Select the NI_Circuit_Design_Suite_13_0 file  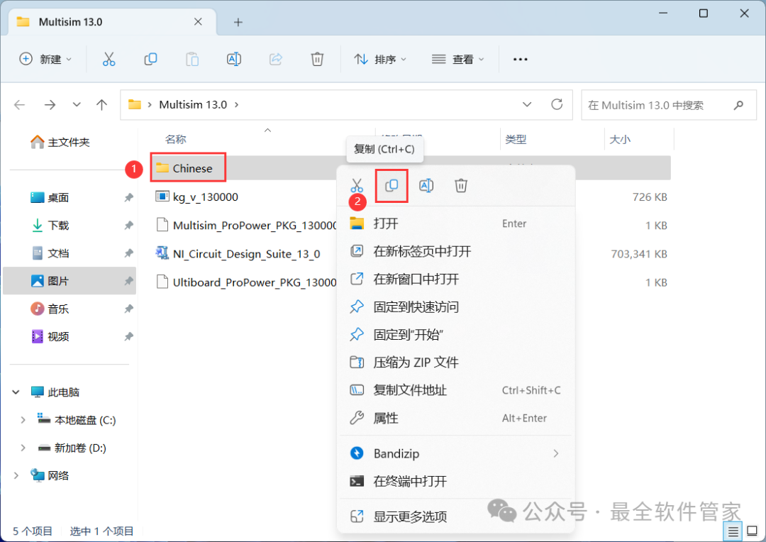tap(238, 254)
